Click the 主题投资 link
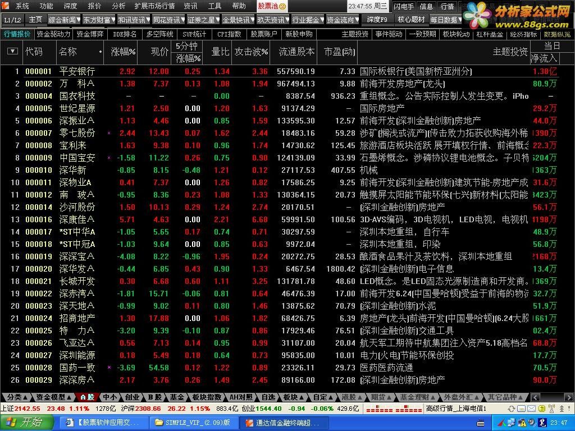The height and width of the screenshot is (431, 575). coord(355,34)
